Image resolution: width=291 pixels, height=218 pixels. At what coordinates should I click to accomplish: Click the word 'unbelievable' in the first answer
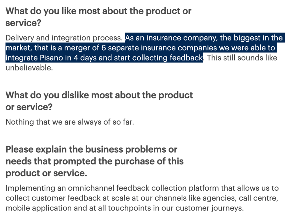pos(29,68)
